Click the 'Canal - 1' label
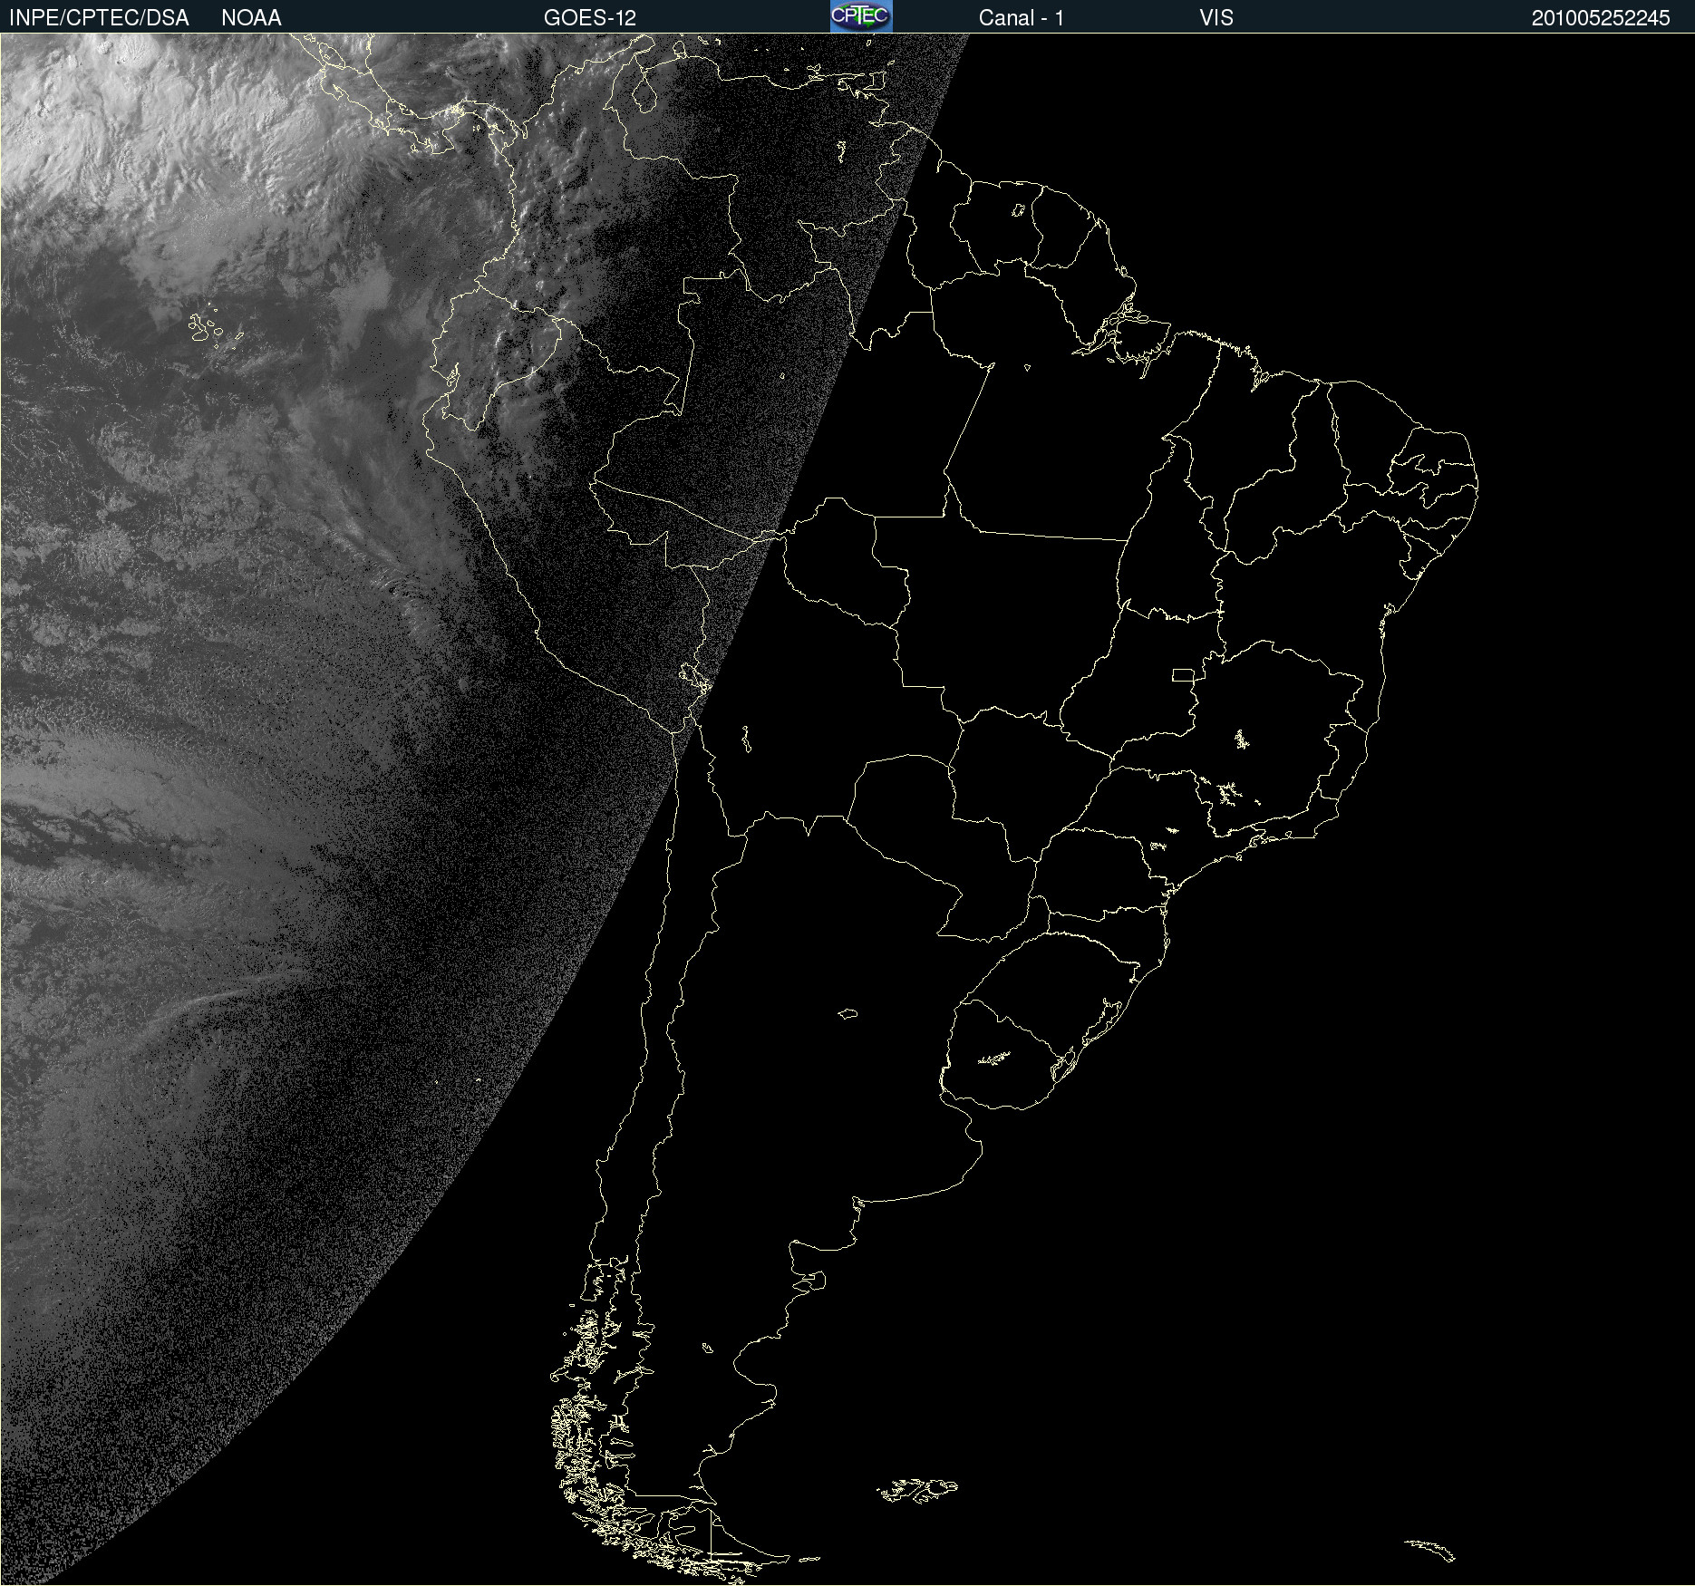 point(1021,18)
